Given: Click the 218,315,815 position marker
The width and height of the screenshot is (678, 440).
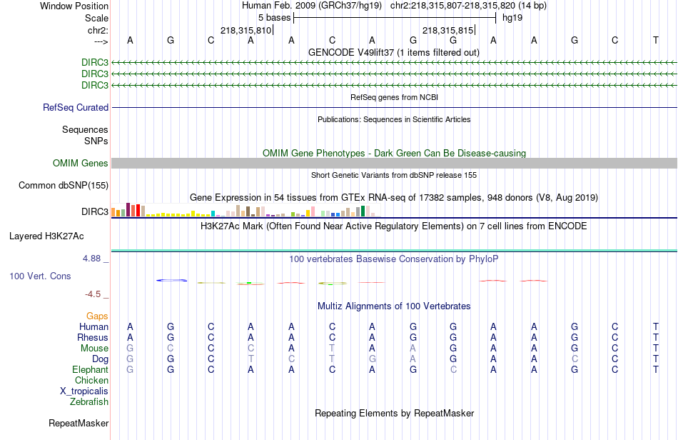Looking at the screenshot, I should pos(448,30).
